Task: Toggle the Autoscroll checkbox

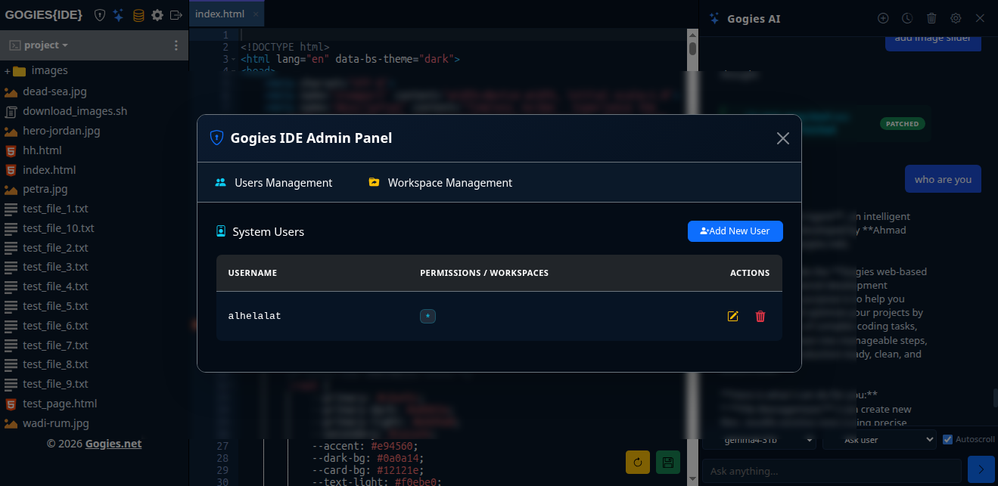Action: click(x=947, y=439)
